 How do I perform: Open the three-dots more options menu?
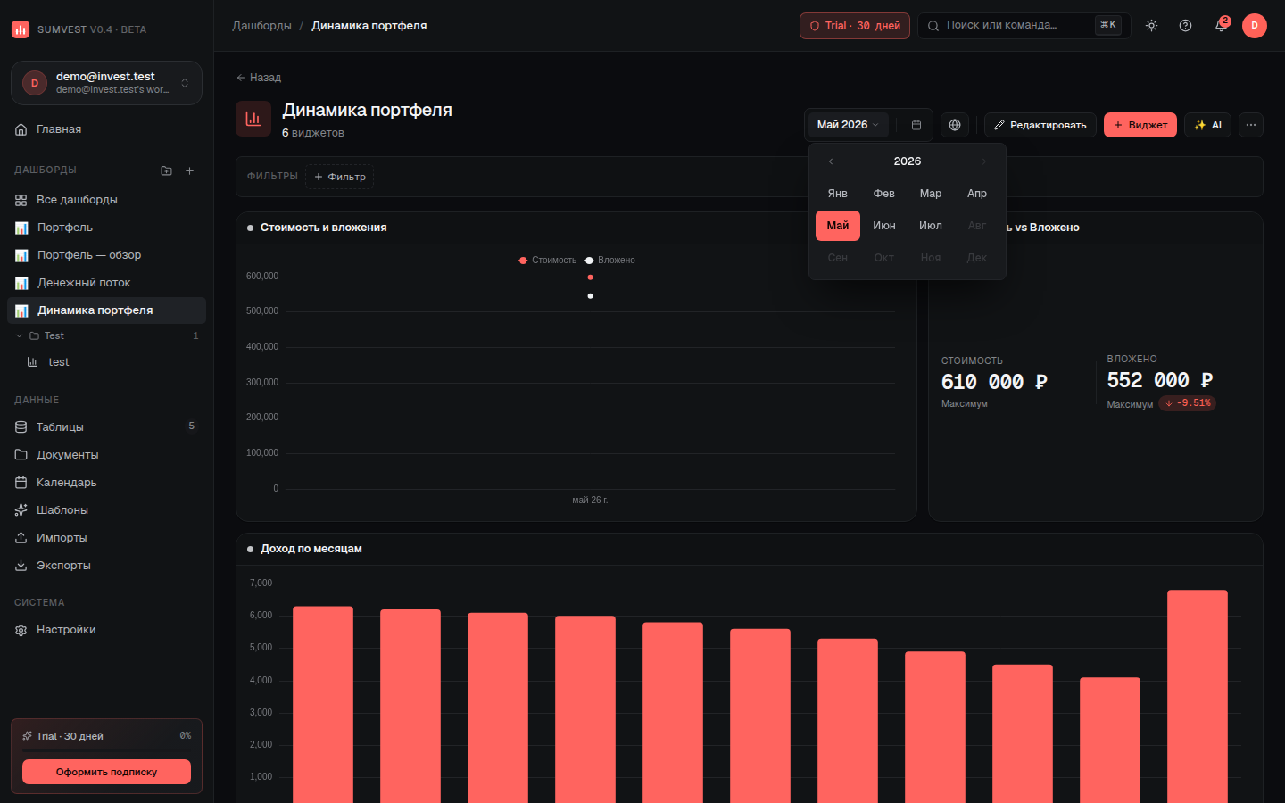point(1251,125)
